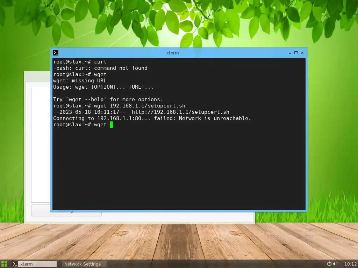
Task: Click the 'Usage: wget [OPTION]... [URL]...' line
Action: click(103, 87)
